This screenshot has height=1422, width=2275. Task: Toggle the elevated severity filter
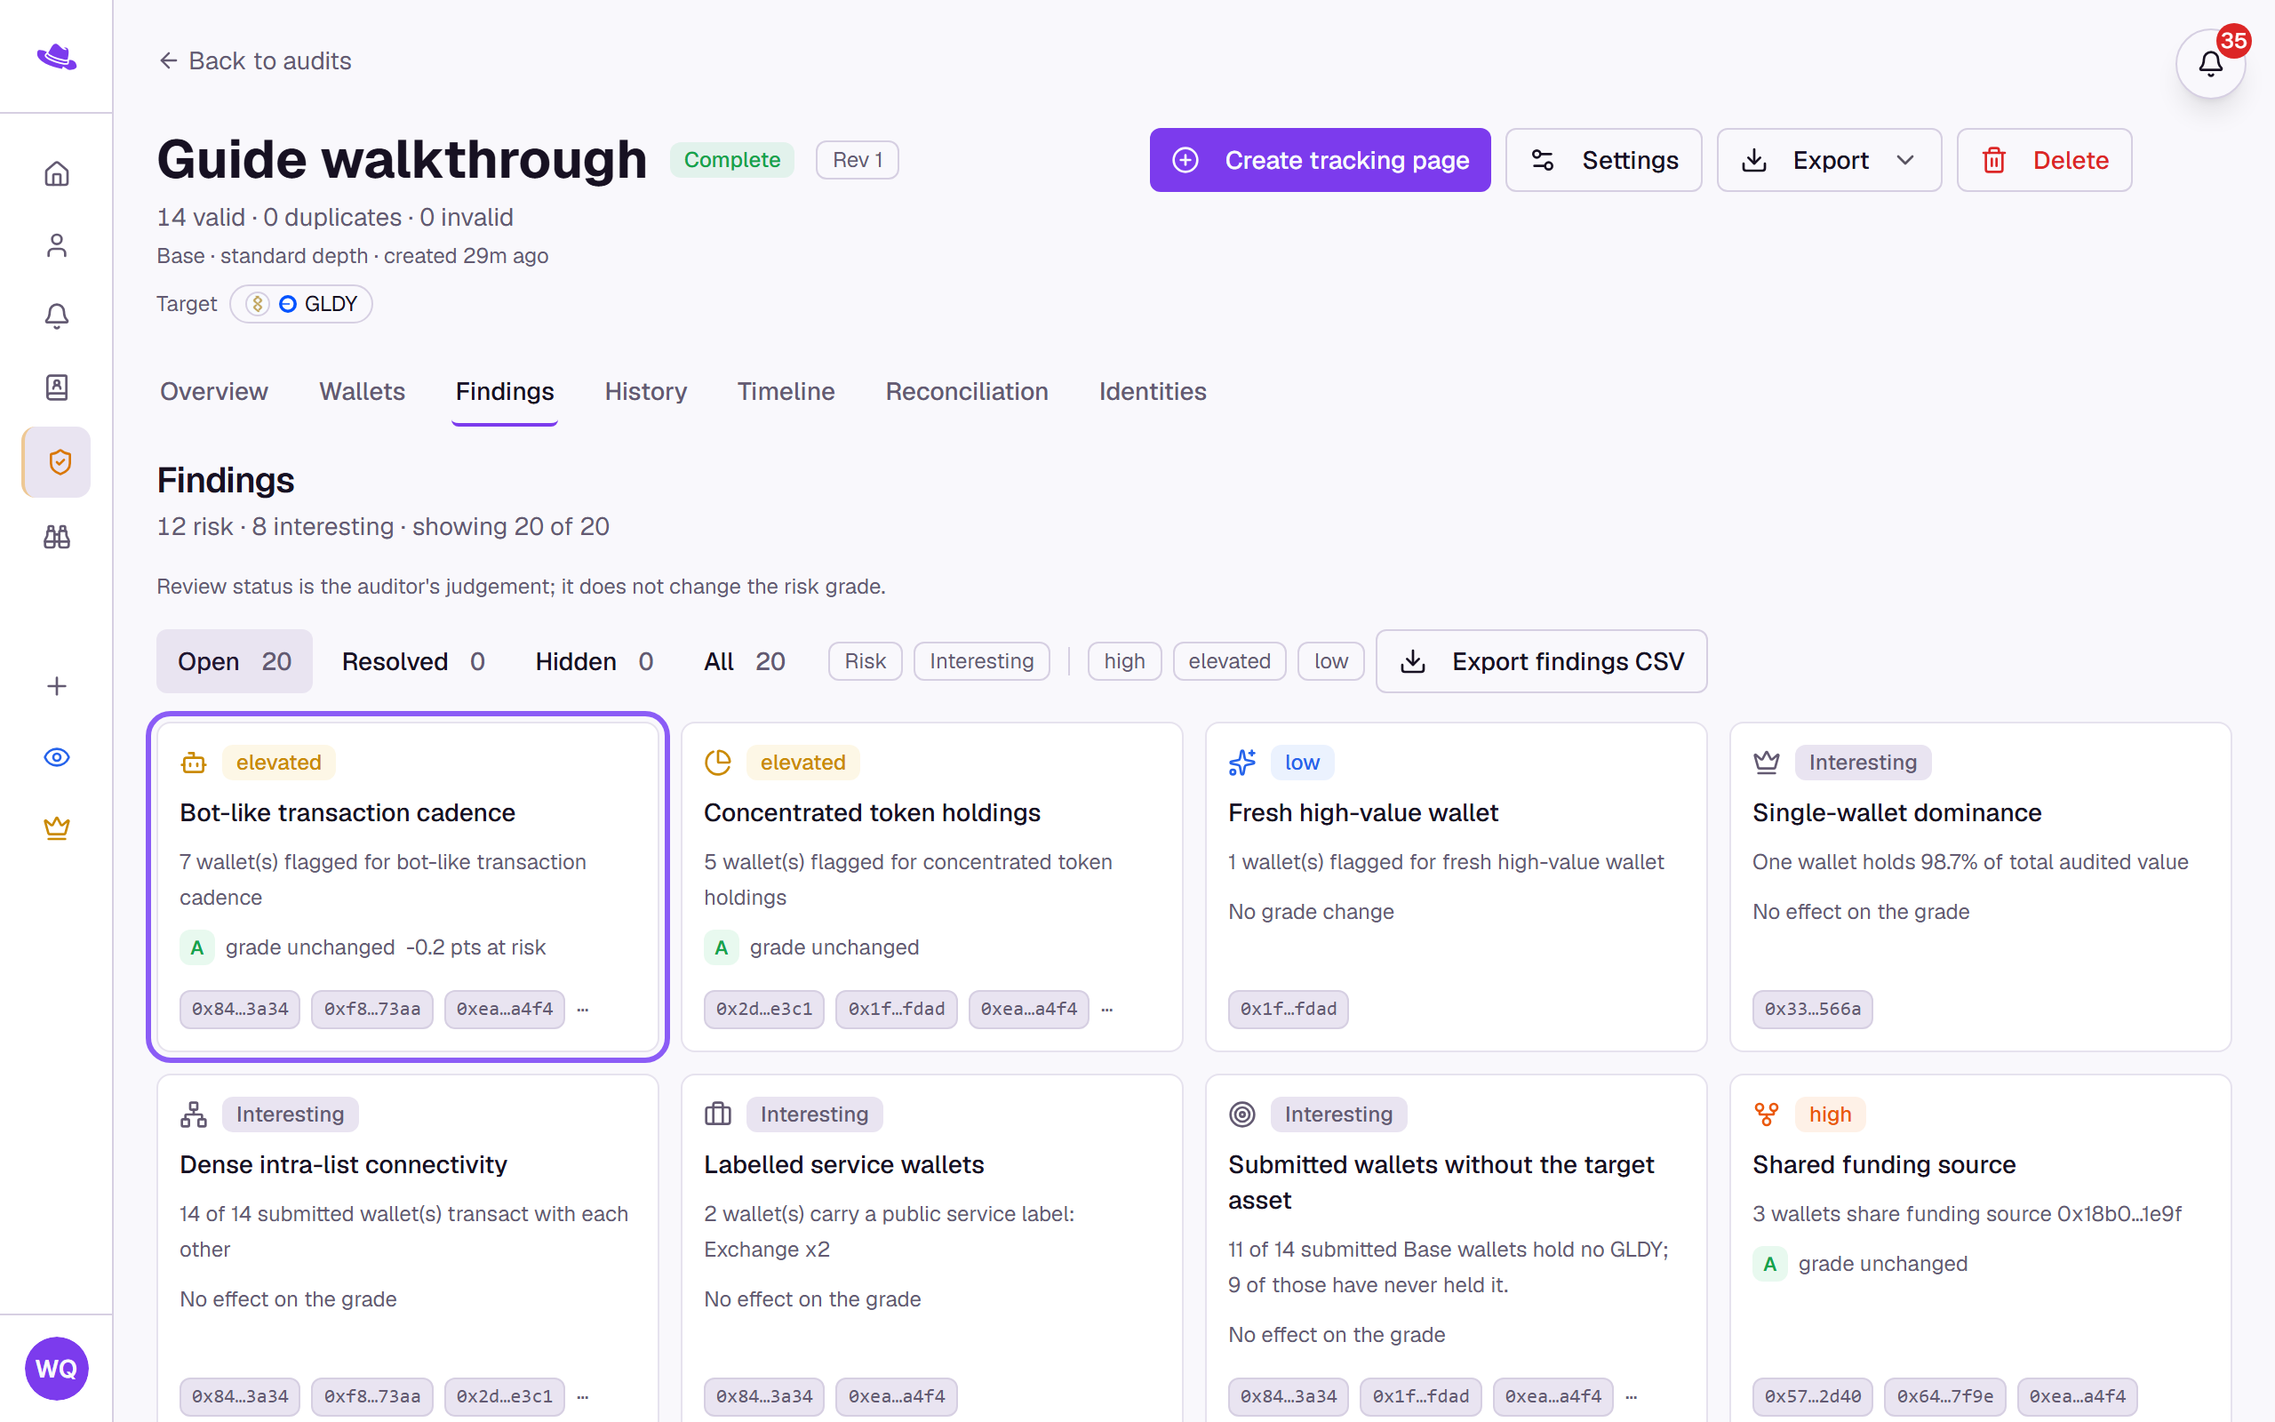point(1229,661)
